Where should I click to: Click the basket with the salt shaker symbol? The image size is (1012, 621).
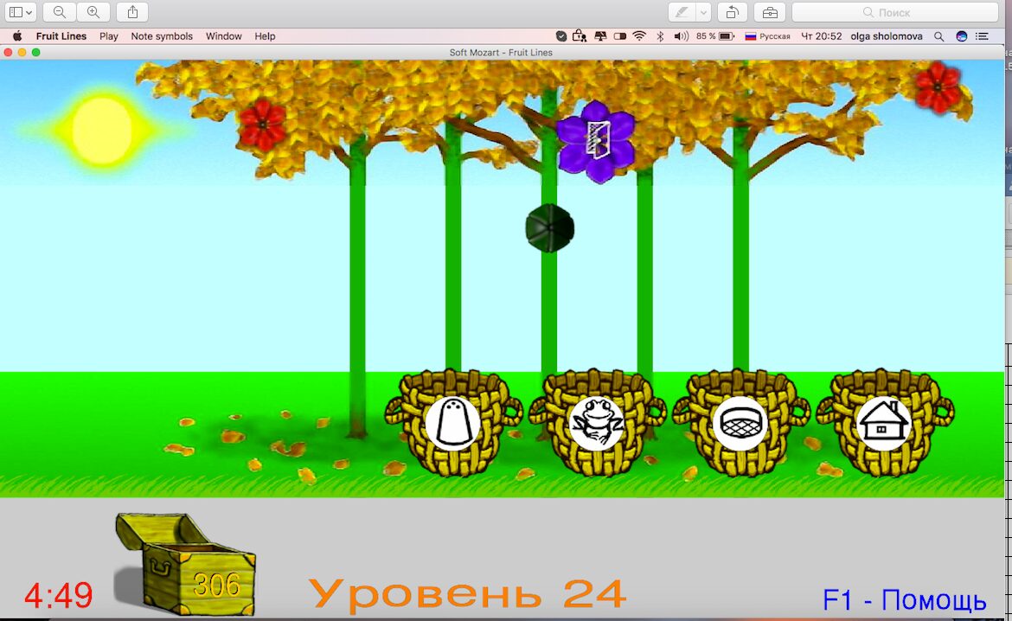453,423
